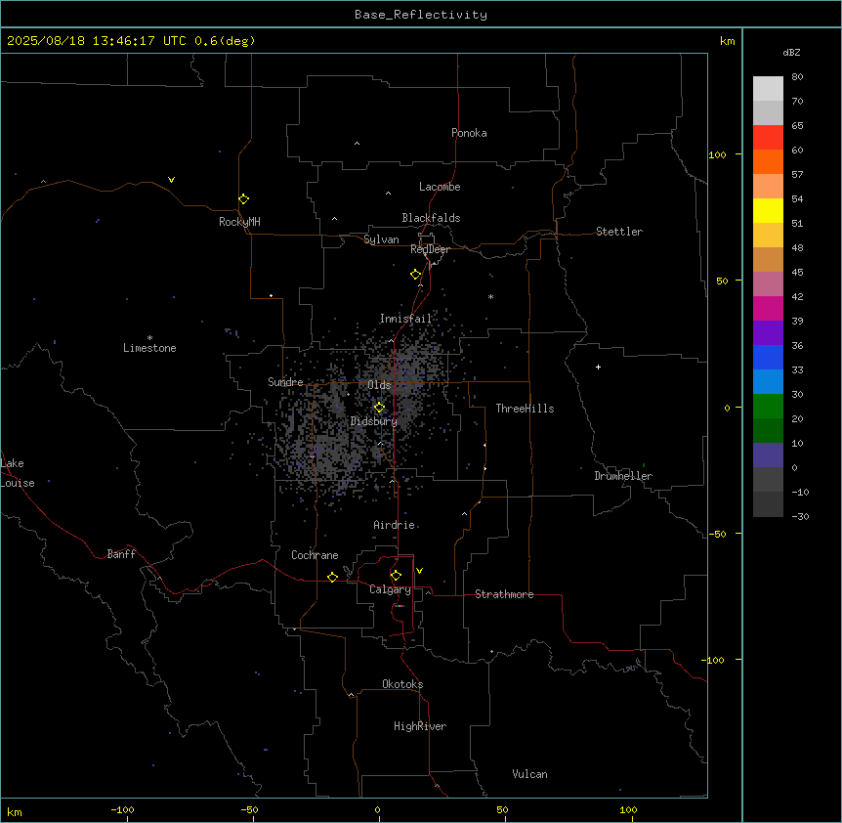The width and height of the screenshot is (842, 823).
Task: Select the Strathmore label
Action: [504, 594]
